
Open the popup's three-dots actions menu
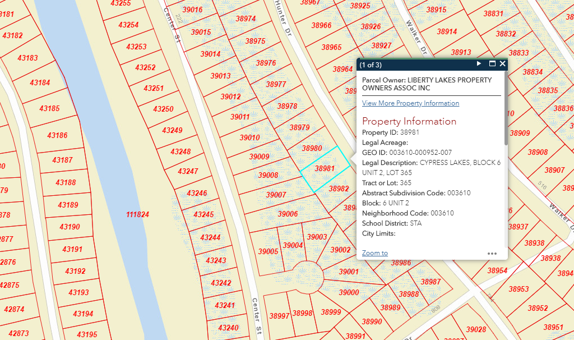coord(492,253)
